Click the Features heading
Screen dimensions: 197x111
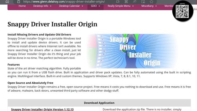(x=14, y=64)
